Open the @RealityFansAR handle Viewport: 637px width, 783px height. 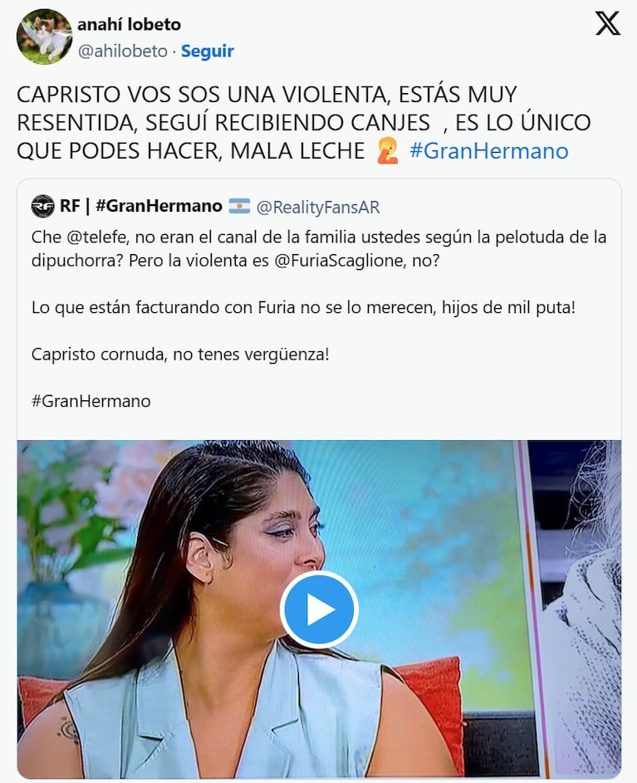pos(318,207)
